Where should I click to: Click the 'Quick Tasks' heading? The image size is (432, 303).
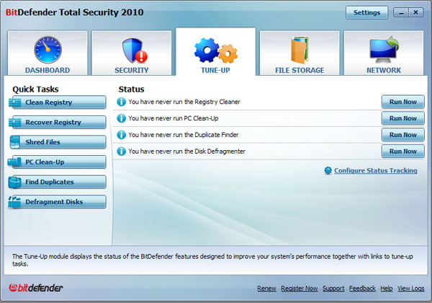tap(35, 89)
